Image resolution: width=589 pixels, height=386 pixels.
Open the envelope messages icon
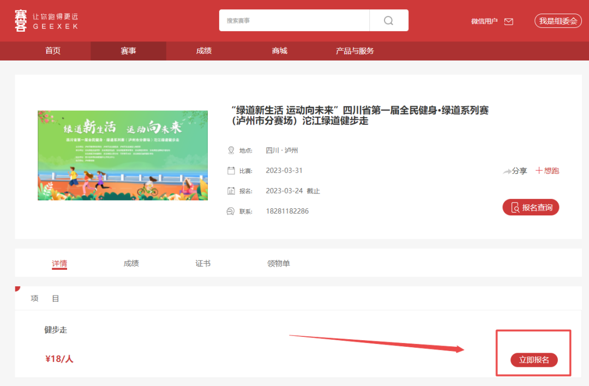pyautogui.click(x=508, y=21)
